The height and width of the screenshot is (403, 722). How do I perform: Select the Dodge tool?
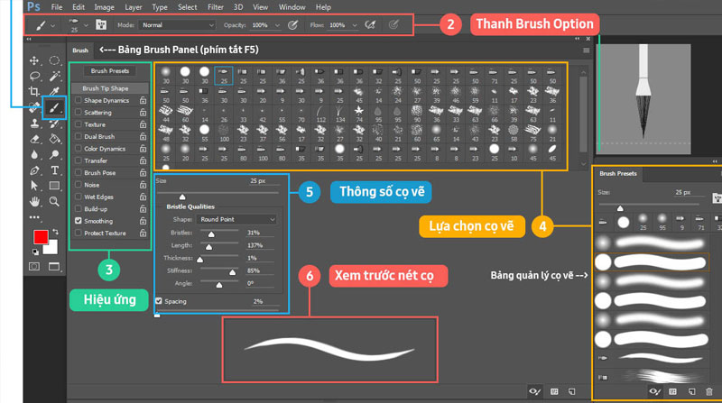coord(54,154)
